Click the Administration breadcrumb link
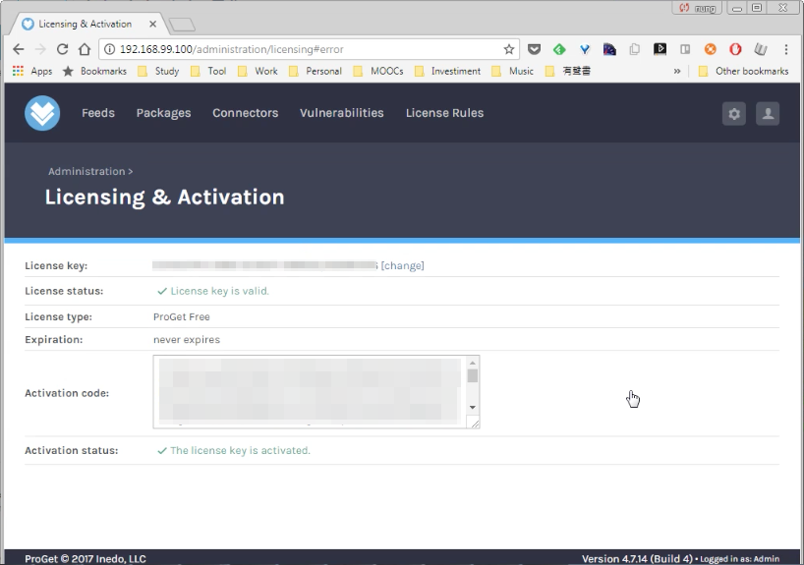The width and height of the screenshot is (804, 565). (x=86, y=171)
